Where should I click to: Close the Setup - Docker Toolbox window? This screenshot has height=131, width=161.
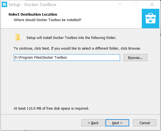coord(152,4)
